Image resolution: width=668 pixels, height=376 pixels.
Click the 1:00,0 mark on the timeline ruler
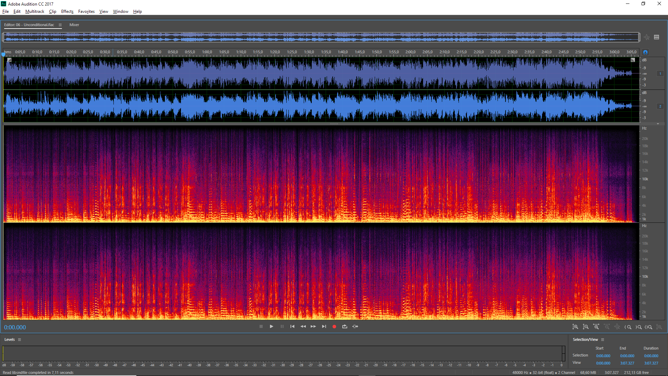pyautogui.click(x=207, y=52)
